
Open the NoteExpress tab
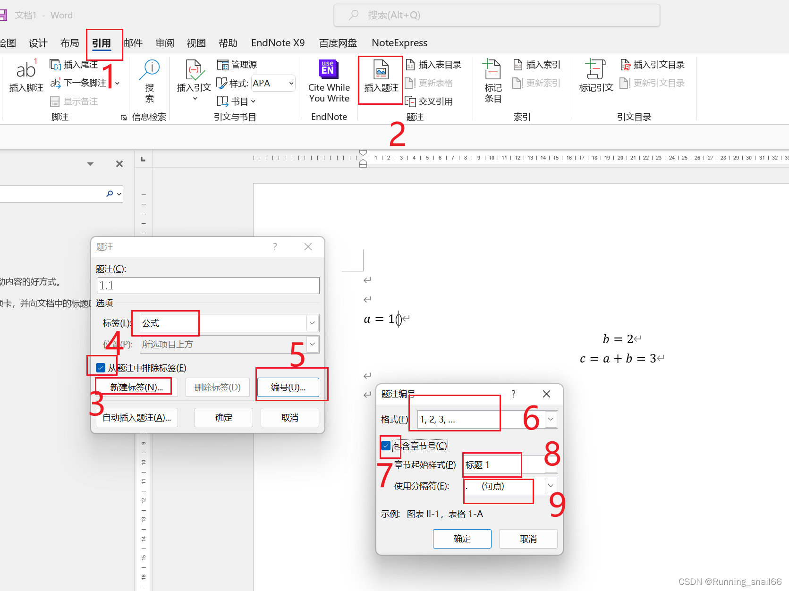tap(399, 43)
